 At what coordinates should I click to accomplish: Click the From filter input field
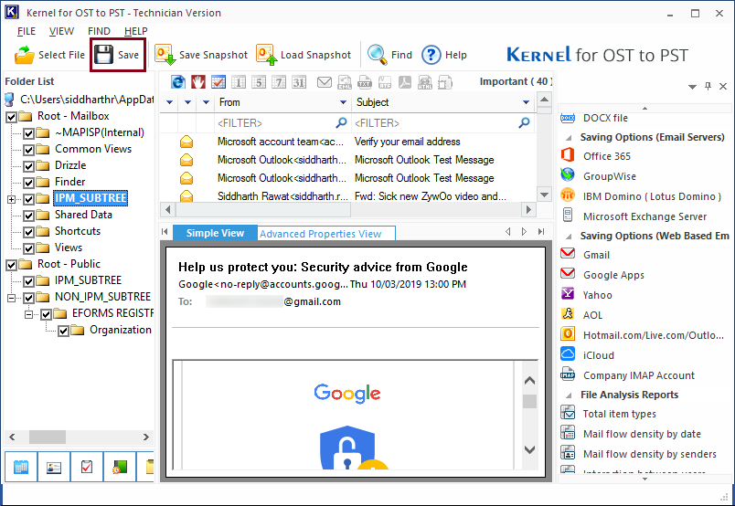click(274, 122)
